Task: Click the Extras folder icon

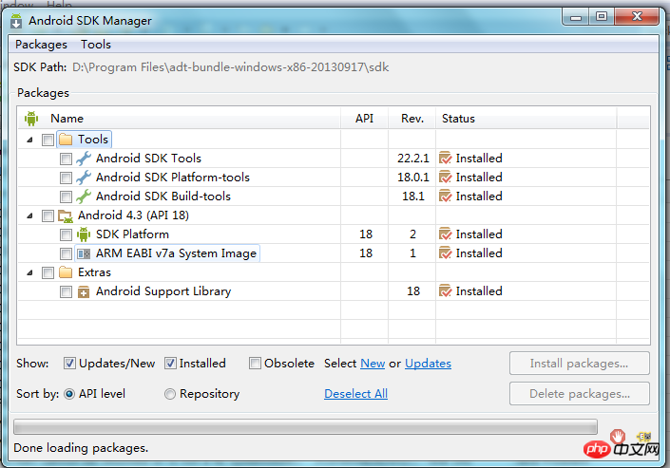Action: tap(66, 272)
